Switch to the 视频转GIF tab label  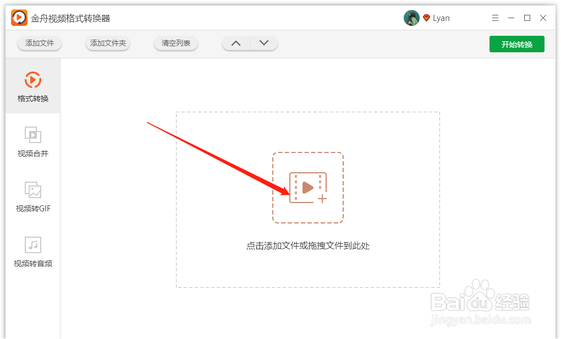point(33,209)
